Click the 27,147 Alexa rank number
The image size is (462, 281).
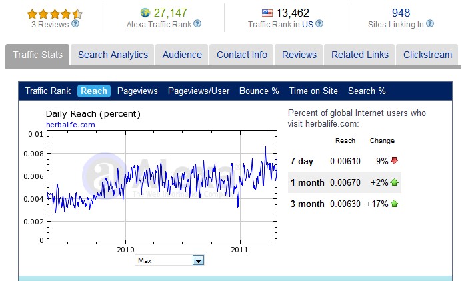[x=170, y=13]
